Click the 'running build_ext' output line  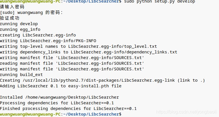[x=21, y=75]
